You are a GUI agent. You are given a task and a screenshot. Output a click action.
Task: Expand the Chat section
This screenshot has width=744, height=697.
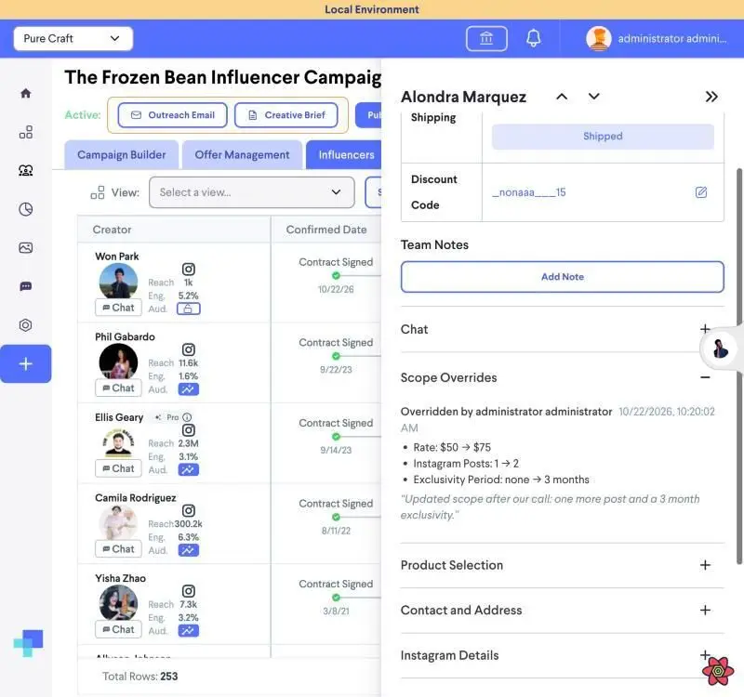[x=705, y=329]
